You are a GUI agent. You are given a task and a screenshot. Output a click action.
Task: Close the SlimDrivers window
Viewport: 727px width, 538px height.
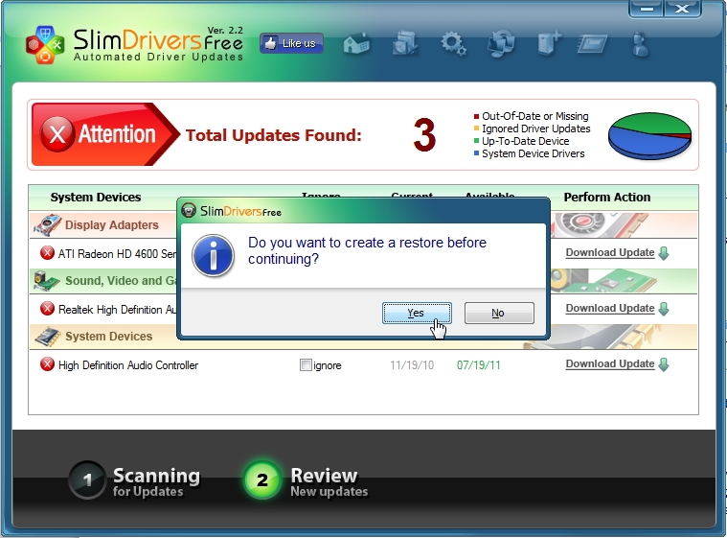click(x=682, y=9)
